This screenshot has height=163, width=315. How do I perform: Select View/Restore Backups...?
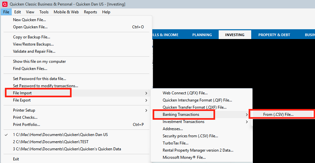click(x=76, y=44)
